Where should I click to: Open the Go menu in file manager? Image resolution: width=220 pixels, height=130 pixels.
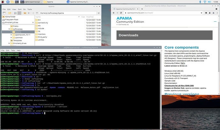(x=25, y=9)
